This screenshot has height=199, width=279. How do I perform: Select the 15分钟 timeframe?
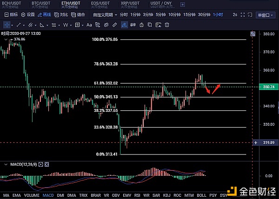tap(189, 14)
